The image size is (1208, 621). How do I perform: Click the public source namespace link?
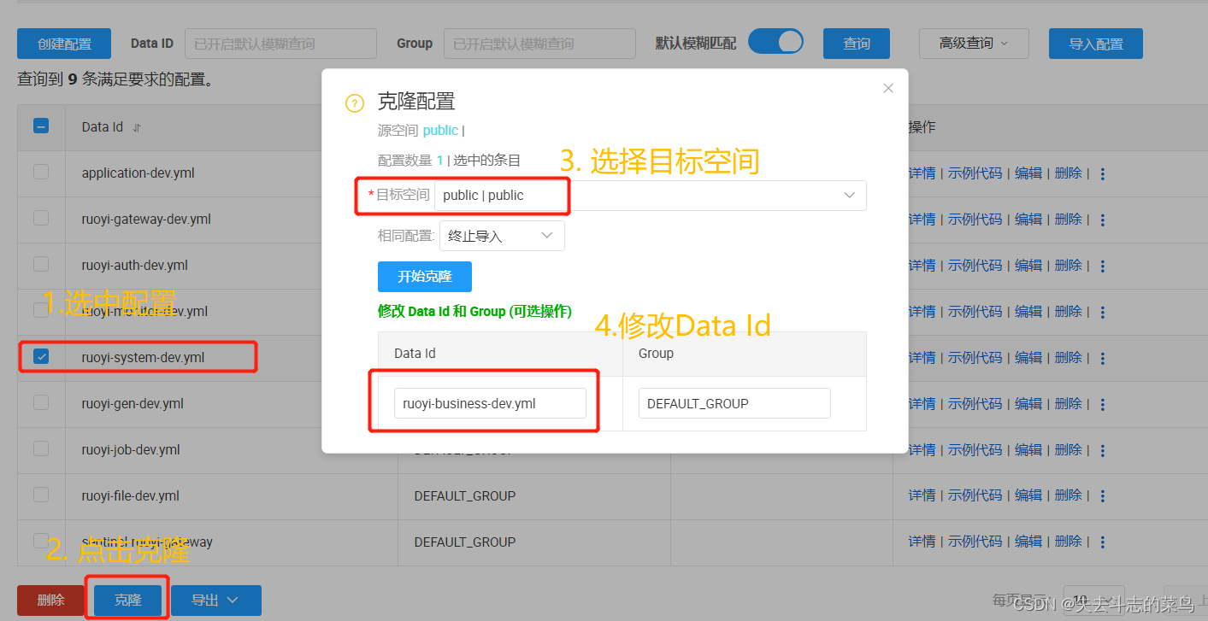(440, 131)
